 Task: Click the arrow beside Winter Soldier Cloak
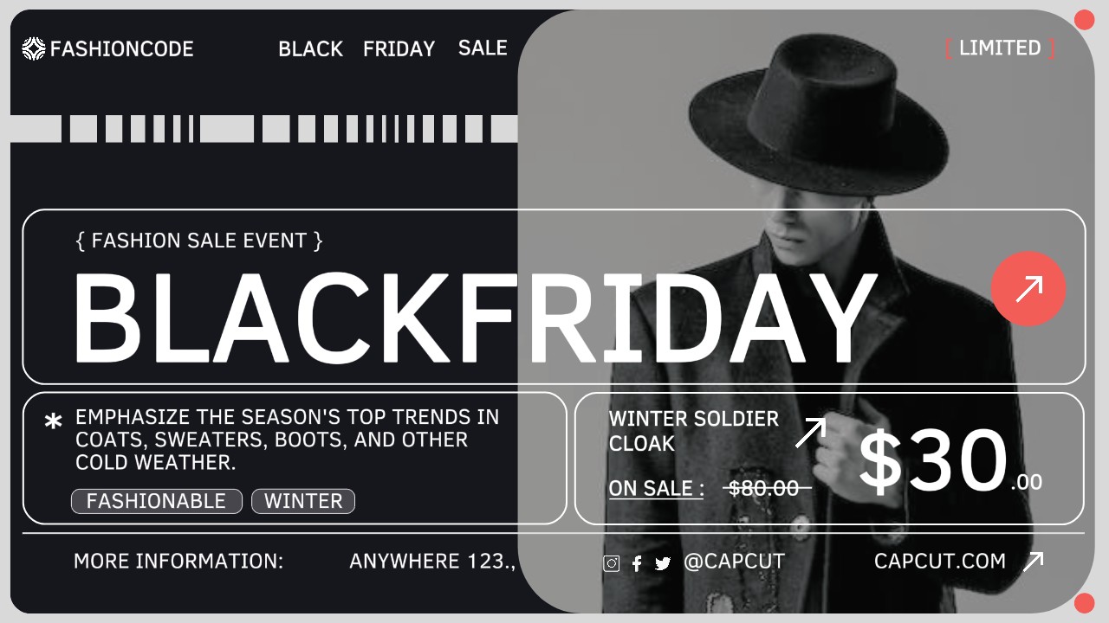[810, 433]
